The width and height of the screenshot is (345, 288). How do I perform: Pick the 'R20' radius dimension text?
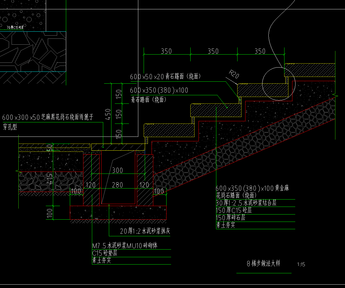coord(234,75)
